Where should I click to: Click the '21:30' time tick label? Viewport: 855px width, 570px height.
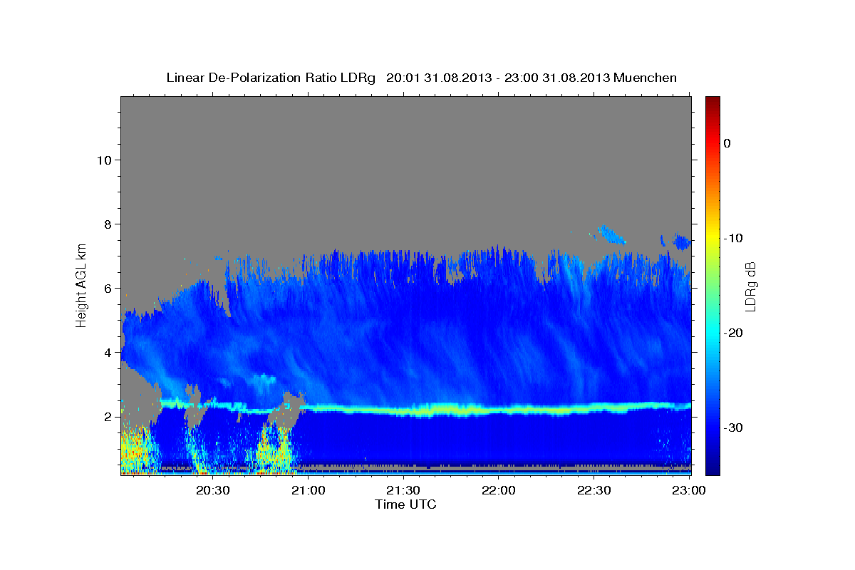pos(403,491)
